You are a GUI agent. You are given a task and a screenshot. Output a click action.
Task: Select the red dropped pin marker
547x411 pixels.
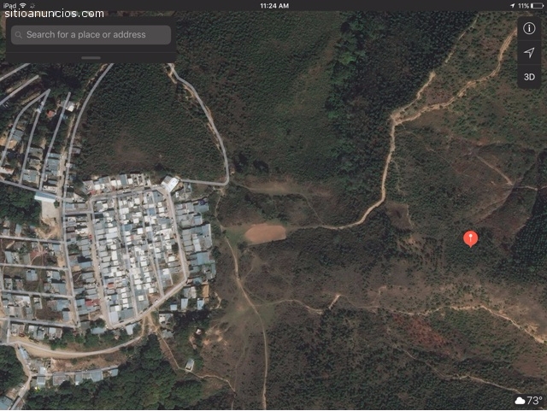pos(471,239)
